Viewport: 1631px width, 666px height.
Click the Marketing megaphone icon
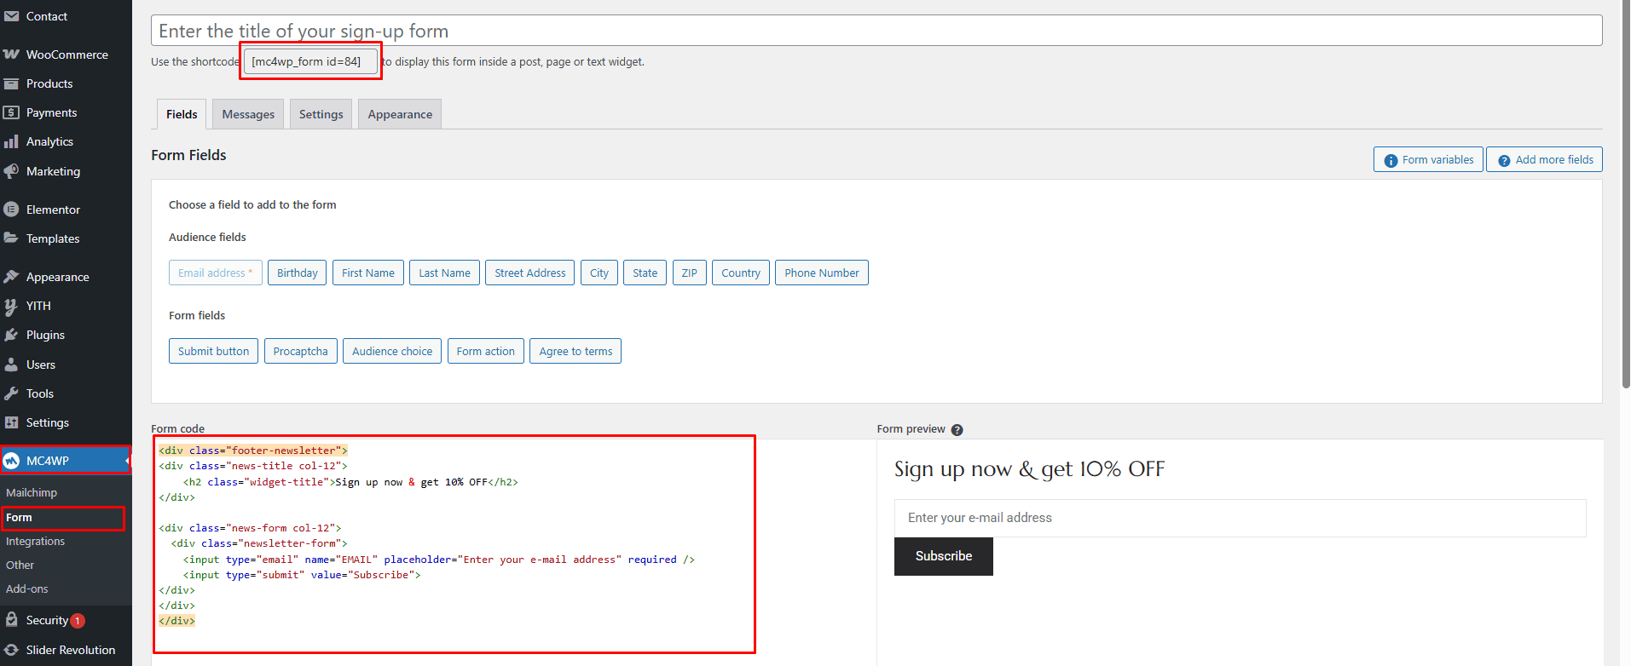tap(11, 171)
